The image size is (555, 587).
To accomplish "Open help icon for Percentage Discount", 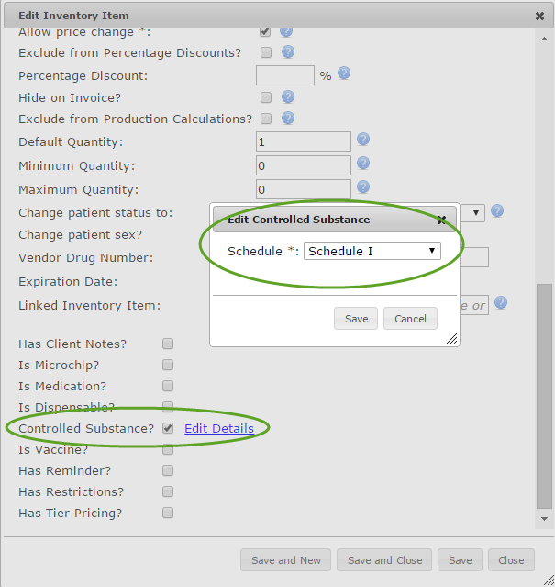I will [344, 73].
